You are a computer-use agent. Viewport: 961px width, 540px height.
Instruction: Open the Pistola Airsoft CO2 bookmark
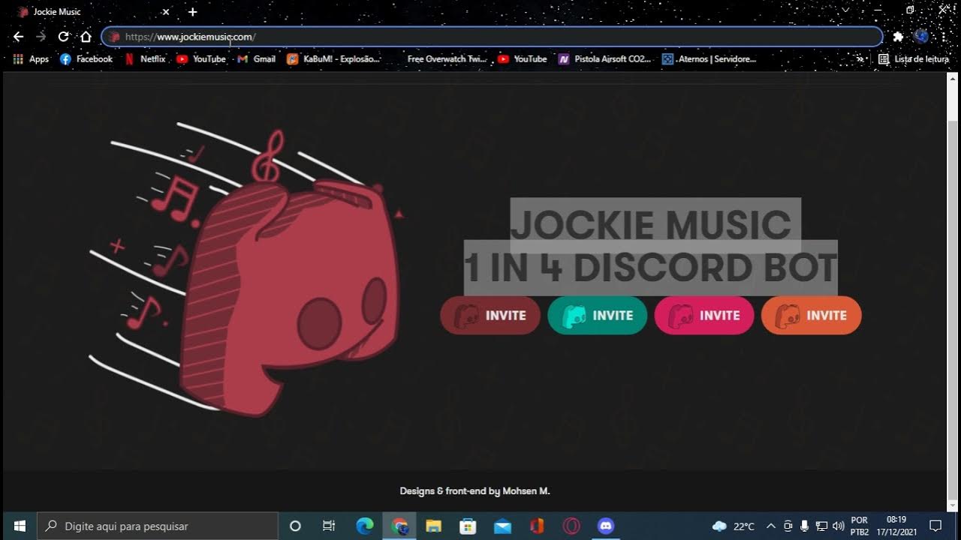[605, 59]
